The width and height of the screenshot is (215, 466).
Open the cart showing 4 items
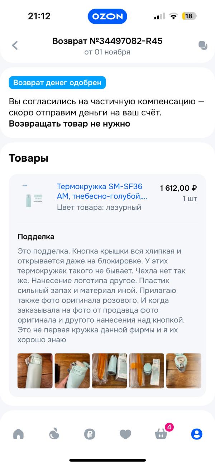click(161, 434)
